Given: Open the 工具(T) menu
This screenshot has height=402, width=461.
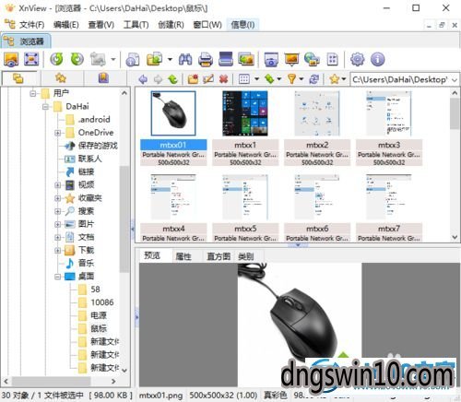Looking at the screenshot, I should click(x=136, y=25).
